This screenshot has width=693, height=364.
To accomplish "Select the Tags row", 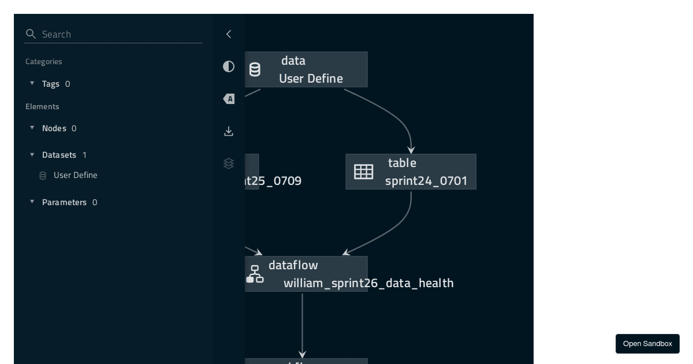I will tap(113, 84).
